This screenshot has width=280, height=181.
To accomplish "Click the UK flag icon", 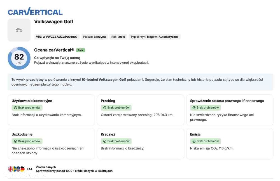I will [x=10, y=169].
